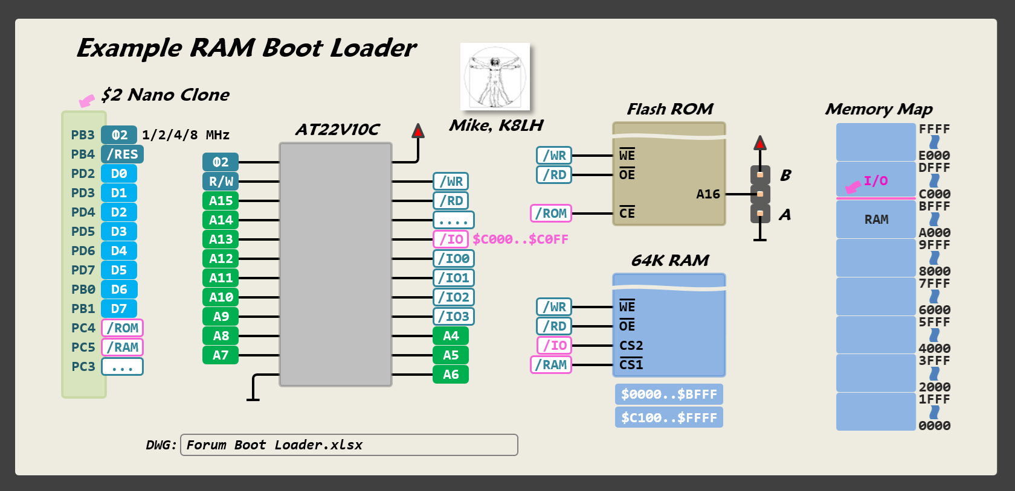Click the D7 data label at PB1

point(119,309)
